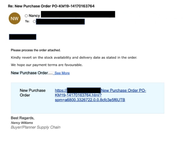Open the https New Purchase Order link
Viewport: 183px width, 142px height.
click(100, 90)
